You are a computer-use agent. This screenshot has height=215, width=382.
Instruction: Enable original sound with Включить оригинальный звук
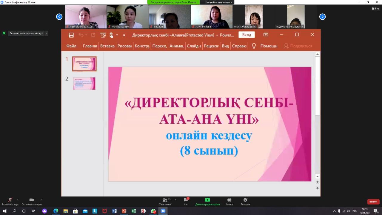point(26,33)
